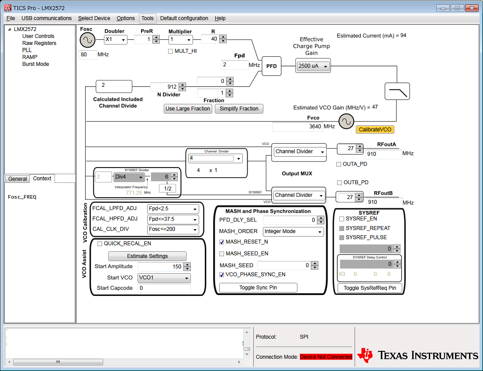This screenshot has height=371, width=483.
Task: Click the Texas Instruments logo
Action: (417, 355)
